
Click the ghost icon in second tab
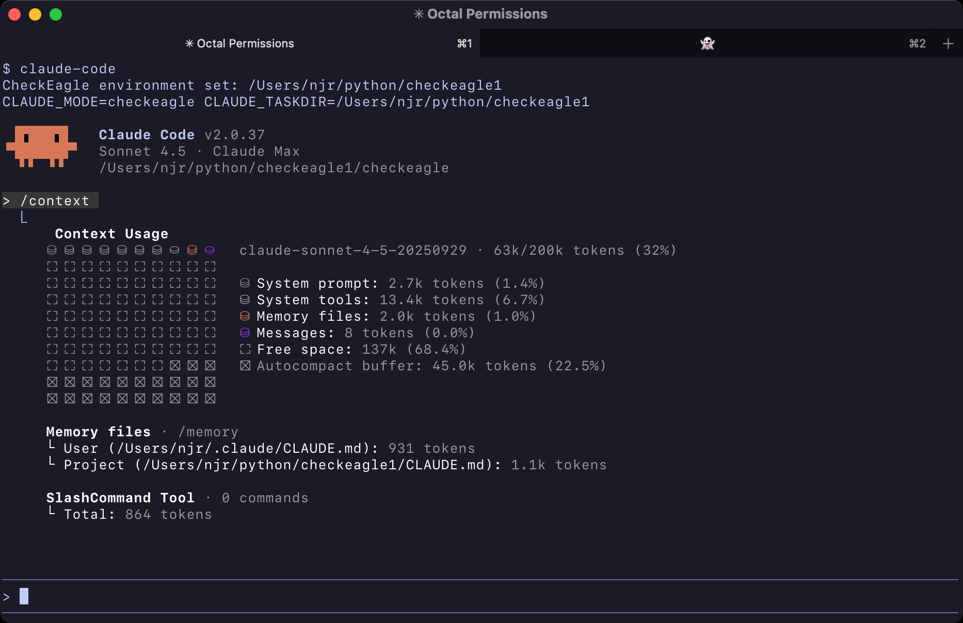[x=707, y=43]
